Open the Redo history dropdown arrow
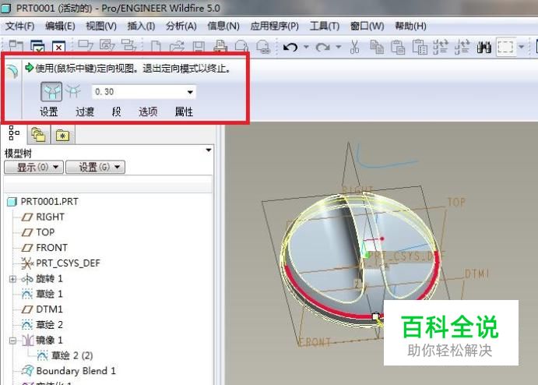This screenshot has height=385, width=538. [x=339, y=47]
